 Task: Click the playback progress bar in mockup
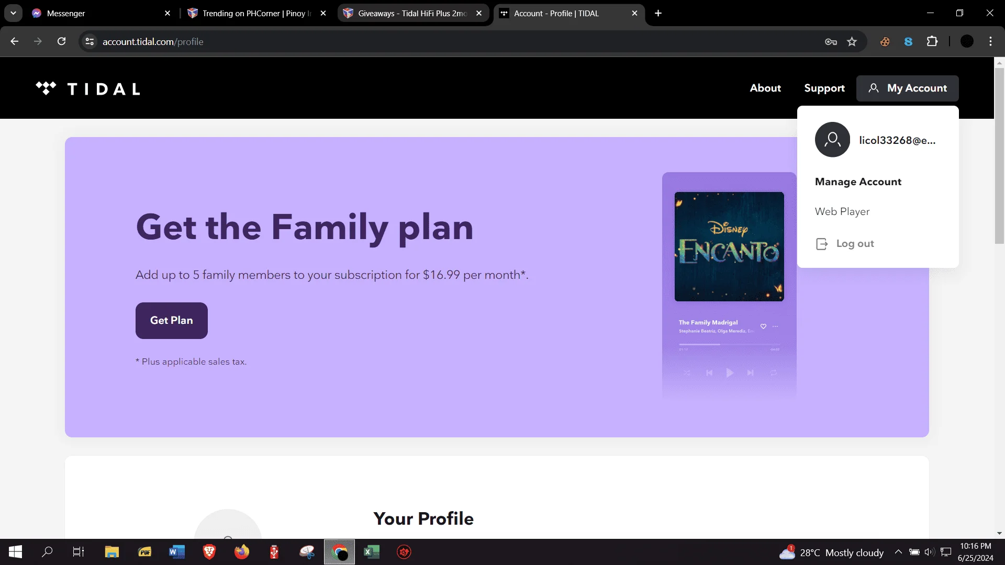click(729, 344)
